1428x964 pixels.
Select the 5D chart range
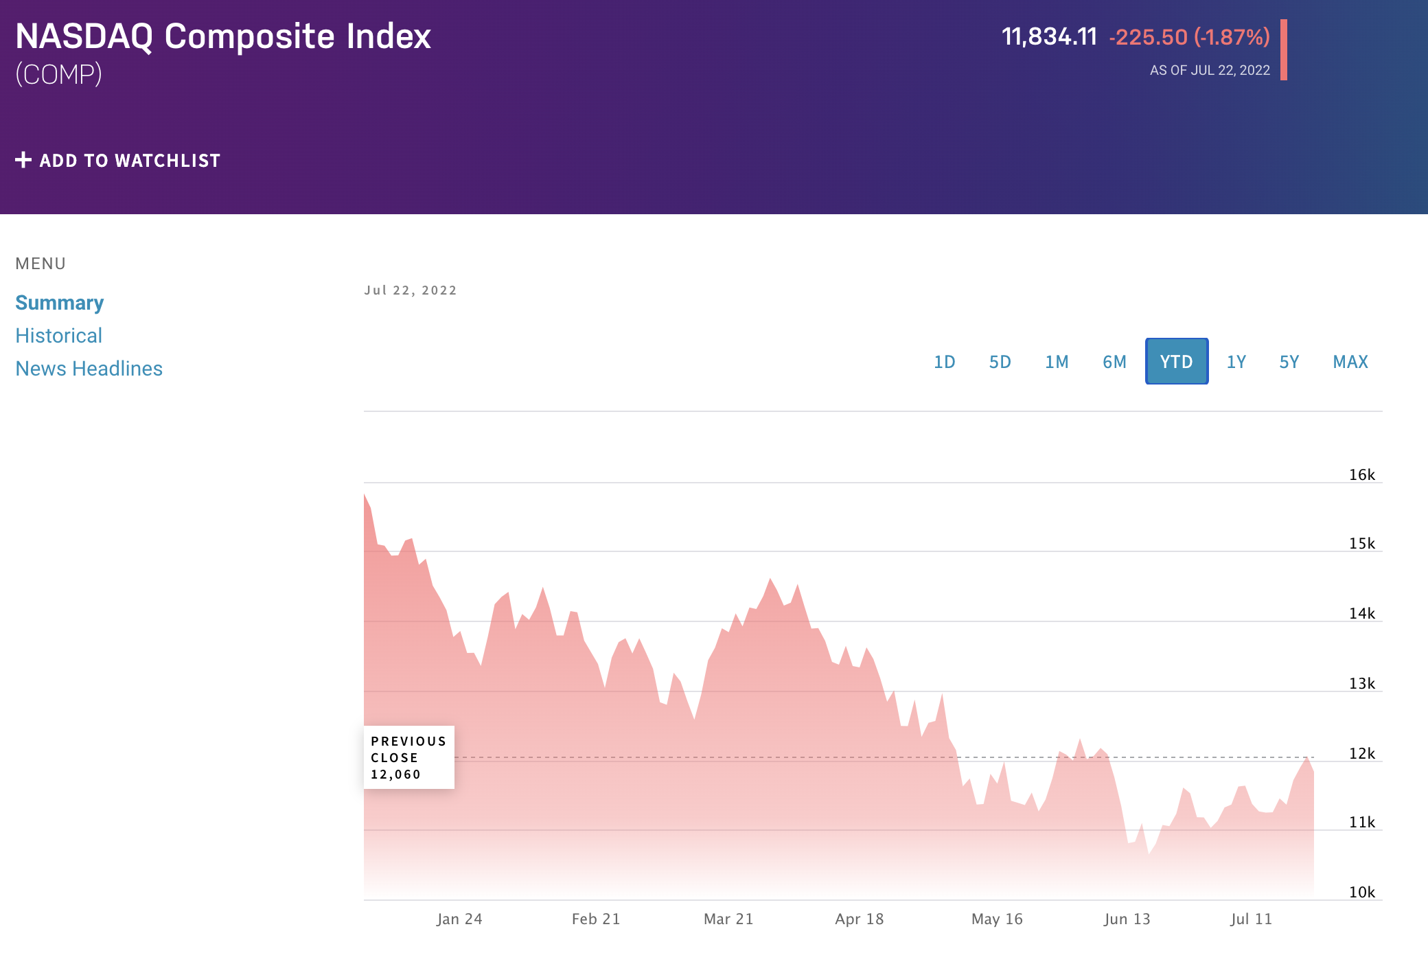click(x=1000, y=362)
